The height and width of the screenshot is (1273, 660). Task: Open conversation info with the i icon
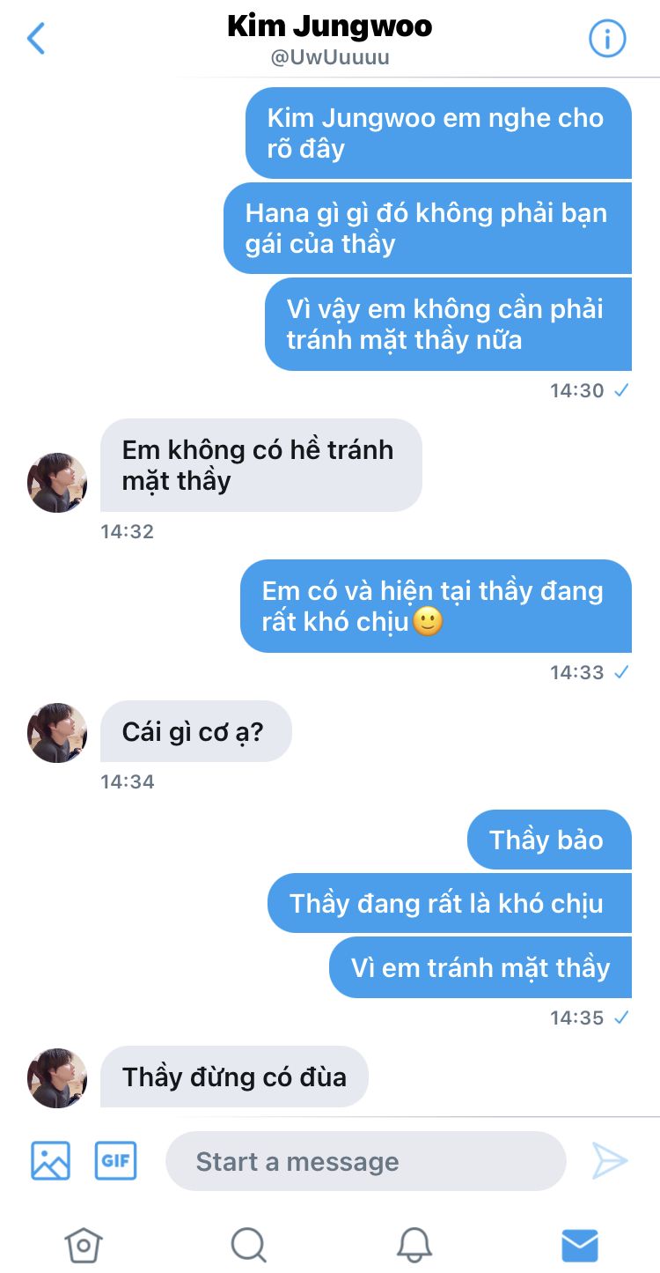coord(606,39)
